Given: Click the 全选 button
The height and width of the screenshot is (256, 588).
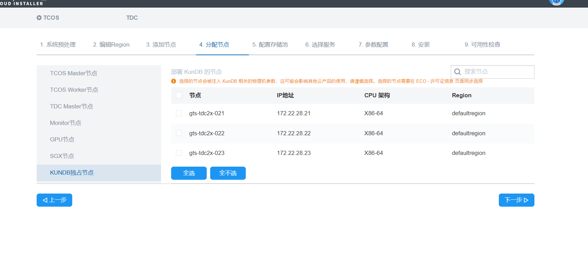Looking at the screenshot, I should 189,173.
